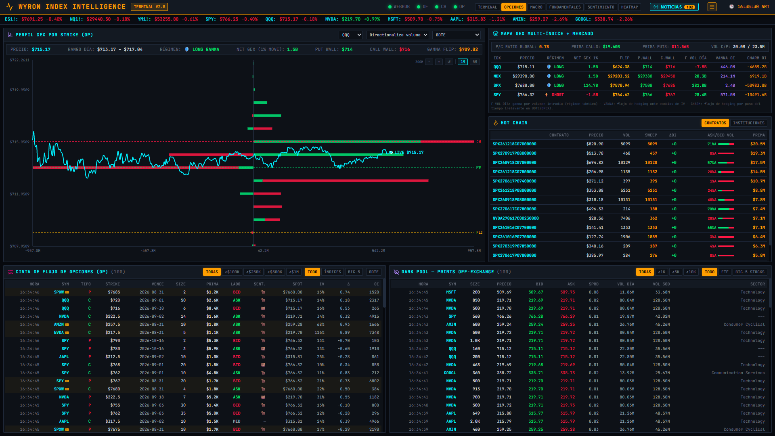The width and height of the screenshot is (775, 436).
Task: Click the ask/bid volume bar for SPX261218C07000000
Action: [726, 144]
